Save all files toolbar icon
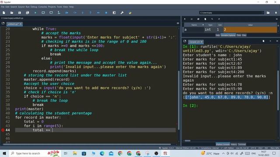This screenshot has height=157, width=280. 27,13
